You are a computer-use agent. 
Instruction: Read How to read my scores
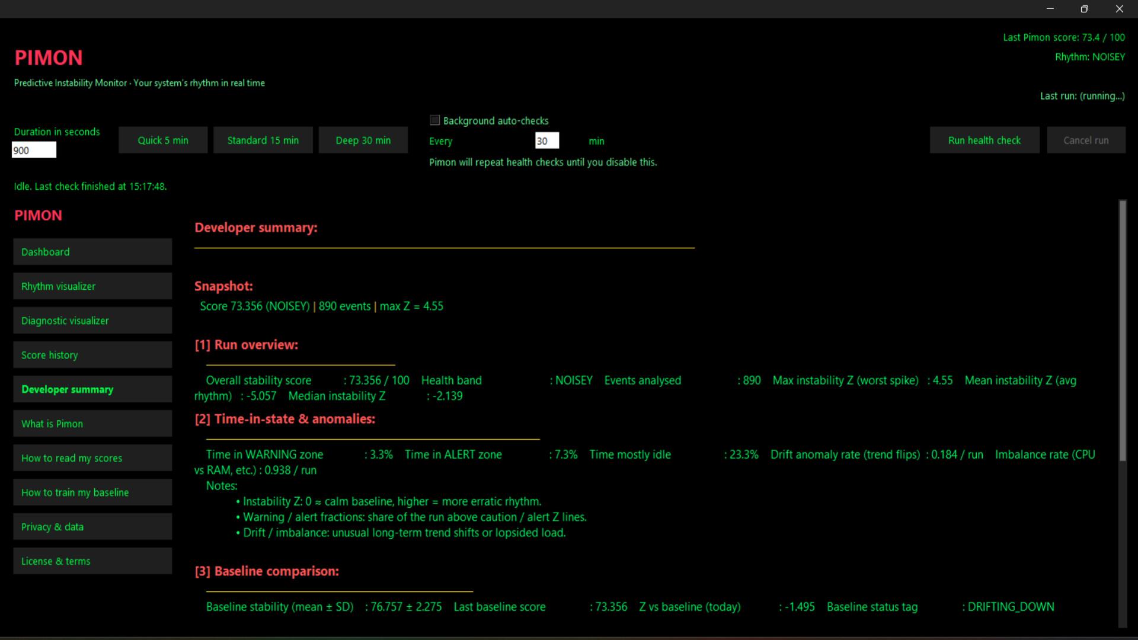pos(92,457)
